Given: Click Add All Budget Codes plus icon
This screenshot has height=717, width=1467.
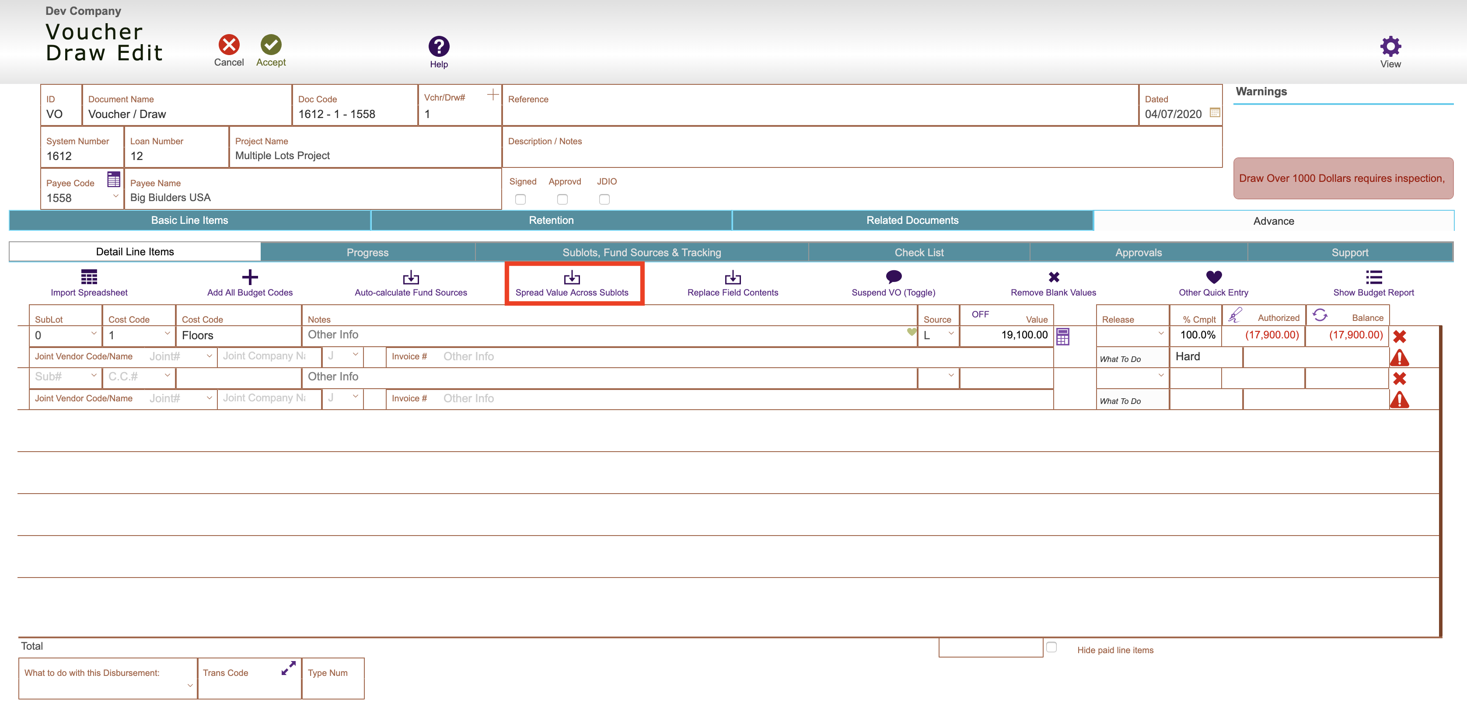Looking at the screenshot, I should pyautogui.click(x=249, y=277).
